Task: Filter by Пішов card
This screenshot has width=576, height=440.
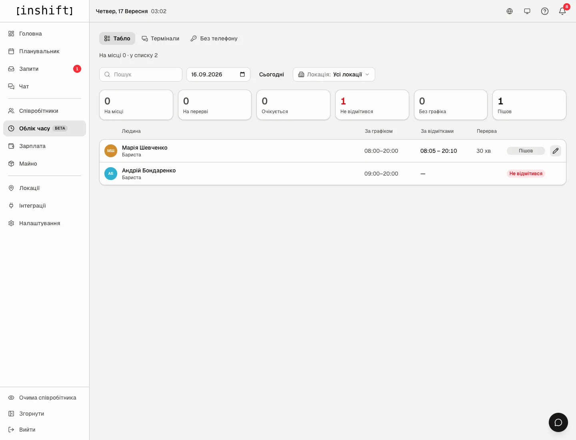Action: pyautogui.click(x=529, y=105)
